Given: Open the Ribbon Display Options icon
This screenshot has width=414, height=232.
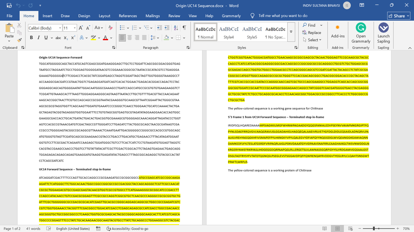Looking at the screenshot, I should click(362, 5).
